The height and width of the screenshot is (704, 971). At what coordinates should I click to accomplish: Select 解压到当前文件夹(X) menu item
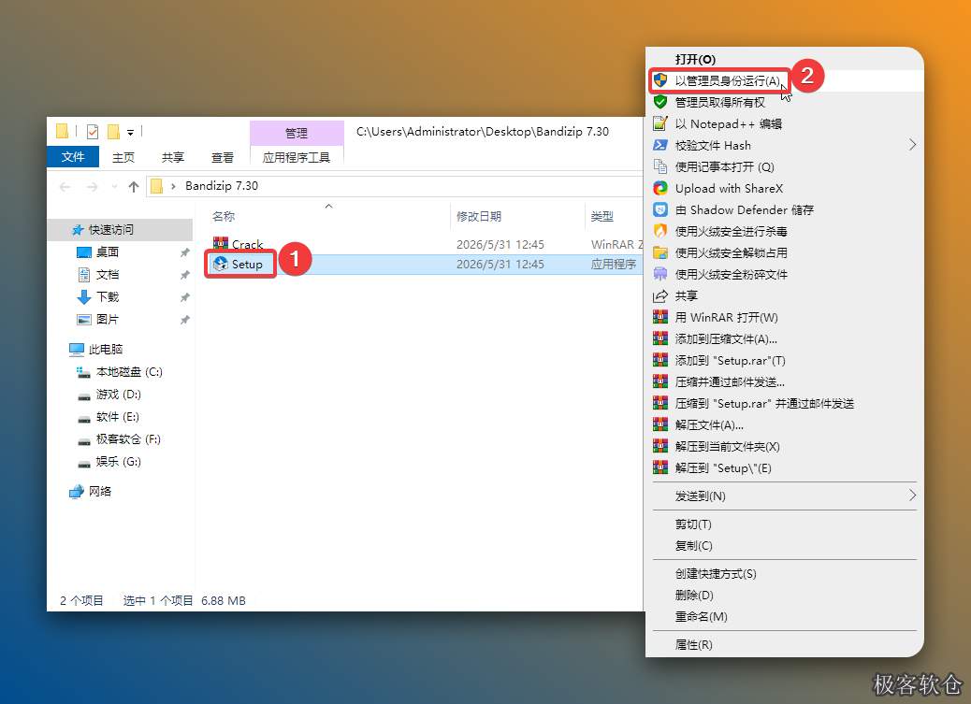pos(785,446)
